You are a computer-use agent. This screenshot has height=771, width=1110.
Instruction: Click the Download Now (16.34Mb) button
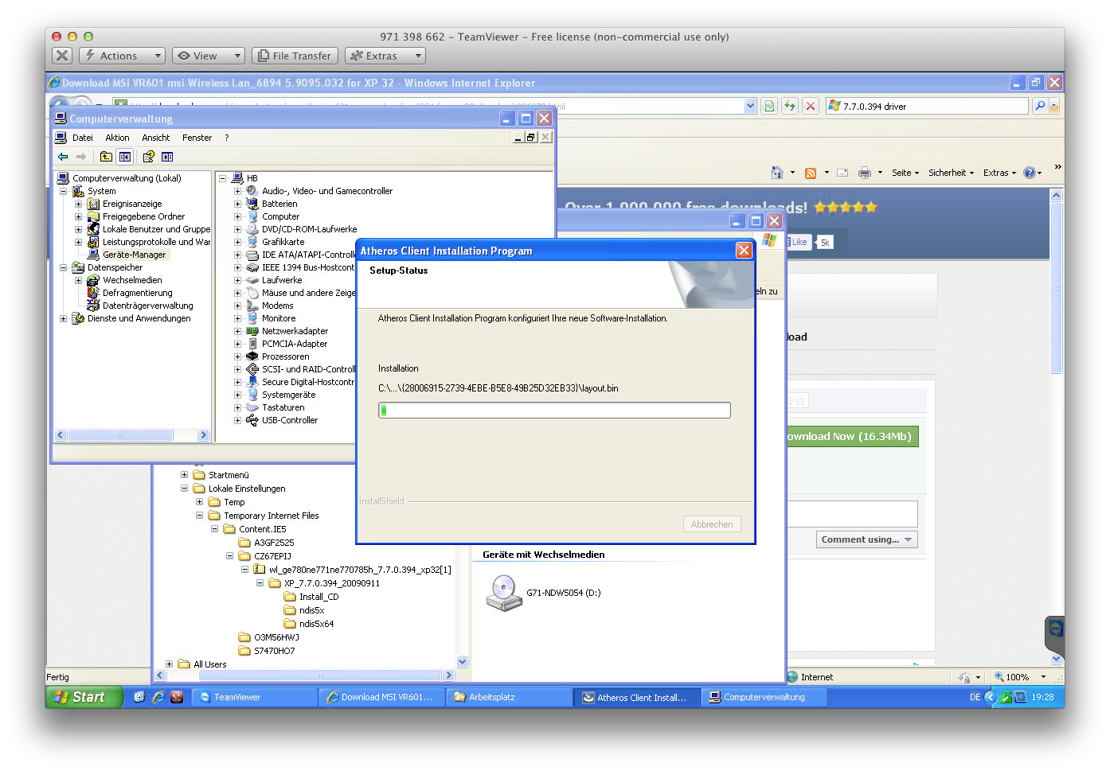(851, 436)
